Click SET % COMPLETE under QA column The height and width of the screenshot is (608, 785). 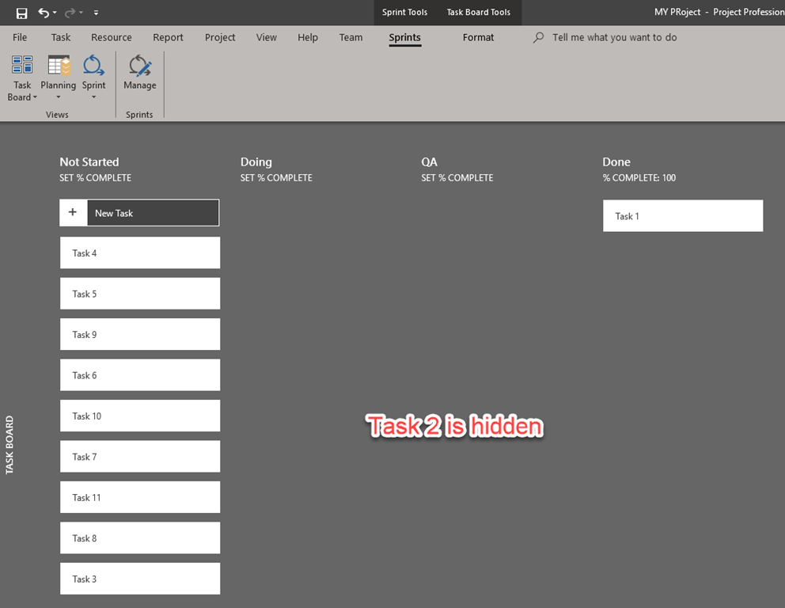tap(457, 178)
